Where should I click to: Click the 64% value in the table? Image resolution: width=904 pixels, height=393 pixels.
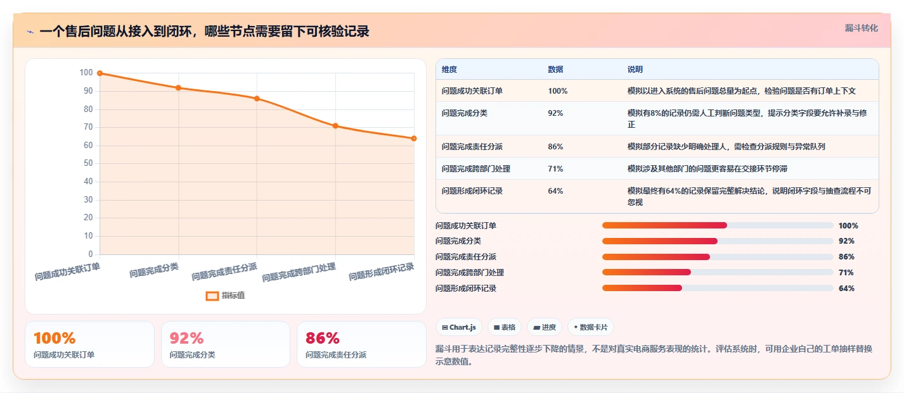point(556,191)
